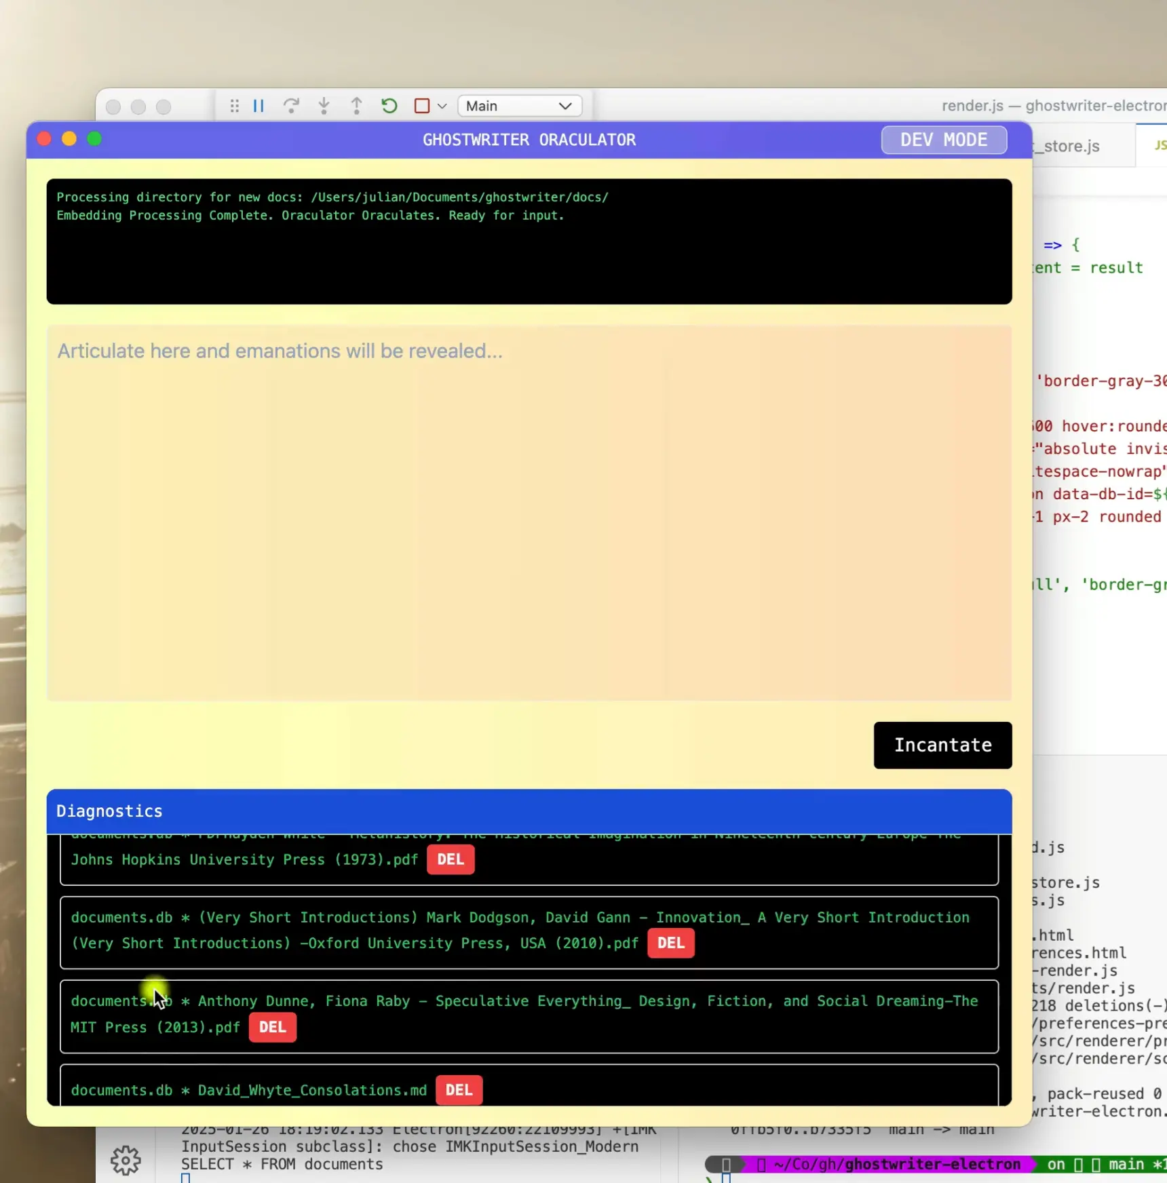Click the Step Out debug icon
Screen dimensions: 1167x1183
[356, 106]
